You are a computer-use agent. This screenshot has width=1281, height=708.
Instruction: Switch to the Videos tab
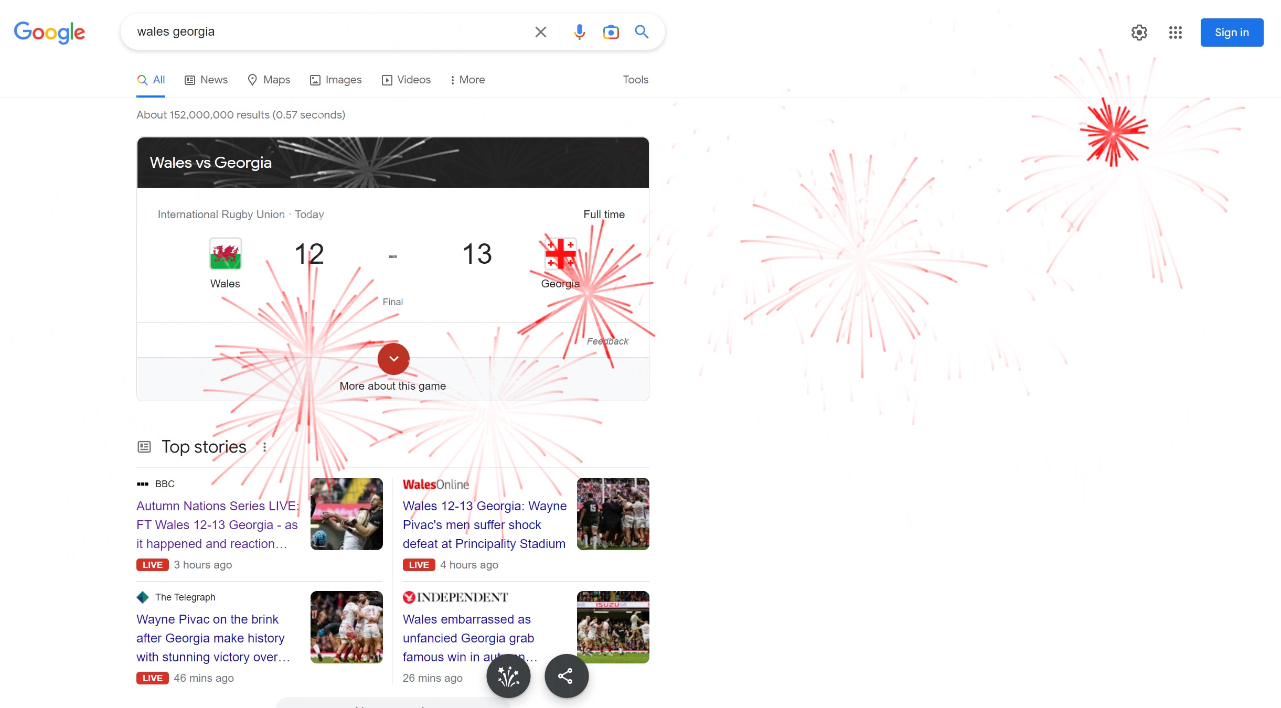pyautogui.click(x=406, y=80)
